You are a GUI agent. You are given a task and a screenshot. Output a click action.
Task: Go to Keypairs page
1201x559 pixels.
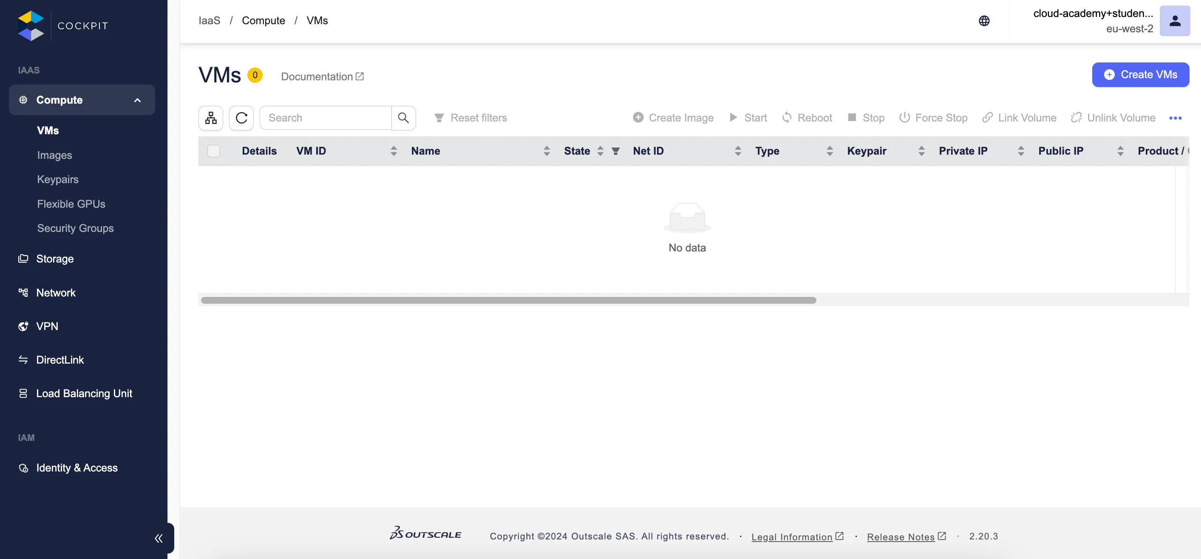tap(58, 179)
